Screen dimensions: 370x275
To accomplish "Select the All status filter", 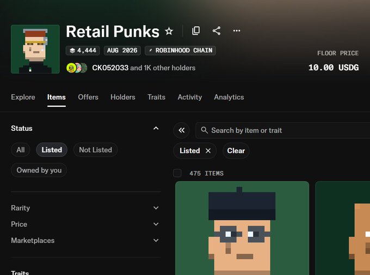I will (21, 150).
